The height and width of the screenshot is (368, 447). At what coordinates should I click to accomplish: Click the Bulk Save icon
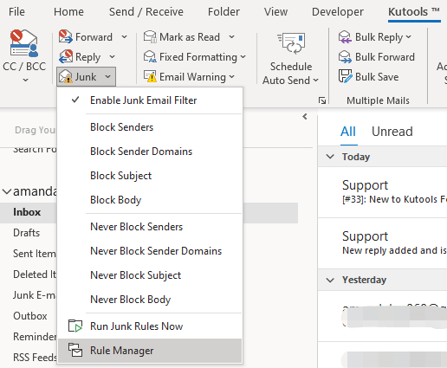(x=345, y=76)
